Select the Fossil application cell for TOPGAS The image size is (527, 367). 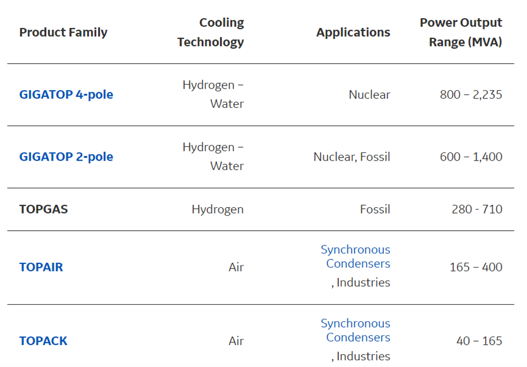coord(375,209)
